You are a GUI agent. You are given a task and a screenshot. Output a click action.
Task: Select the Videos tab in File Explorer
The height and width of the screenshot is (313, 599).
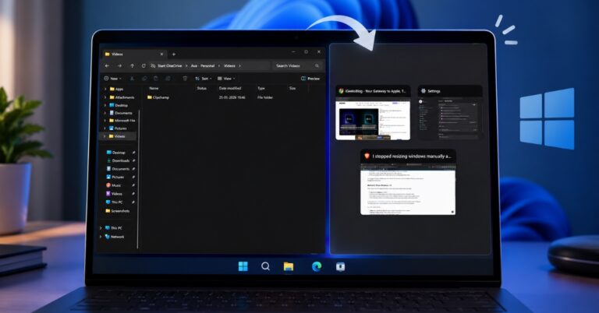[x=134, y=55]
